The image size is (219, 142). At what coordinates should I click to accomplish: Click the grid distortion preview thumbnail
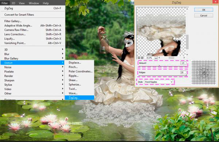[x=204, y=72]
